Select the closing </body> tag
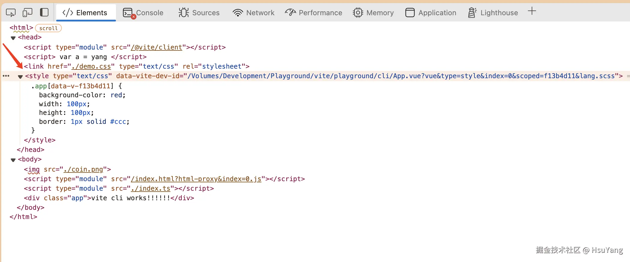The image size is (630, 262). tap(30, 207)
